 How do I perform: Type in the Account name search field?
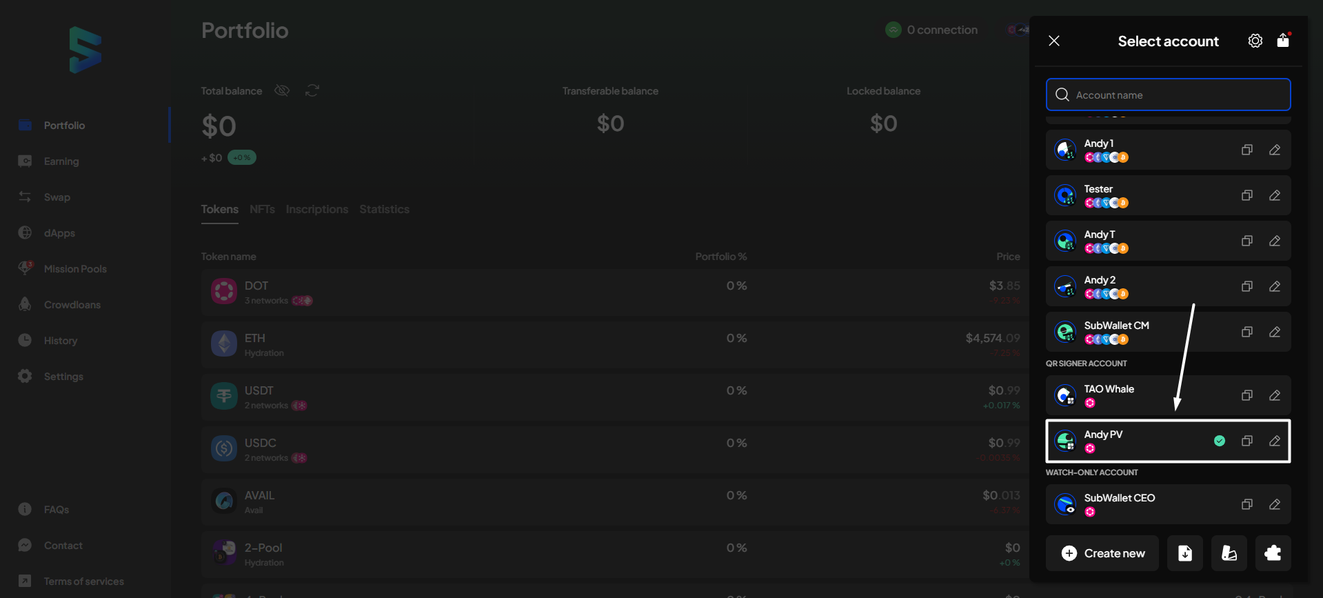[x=1179, y=95]
